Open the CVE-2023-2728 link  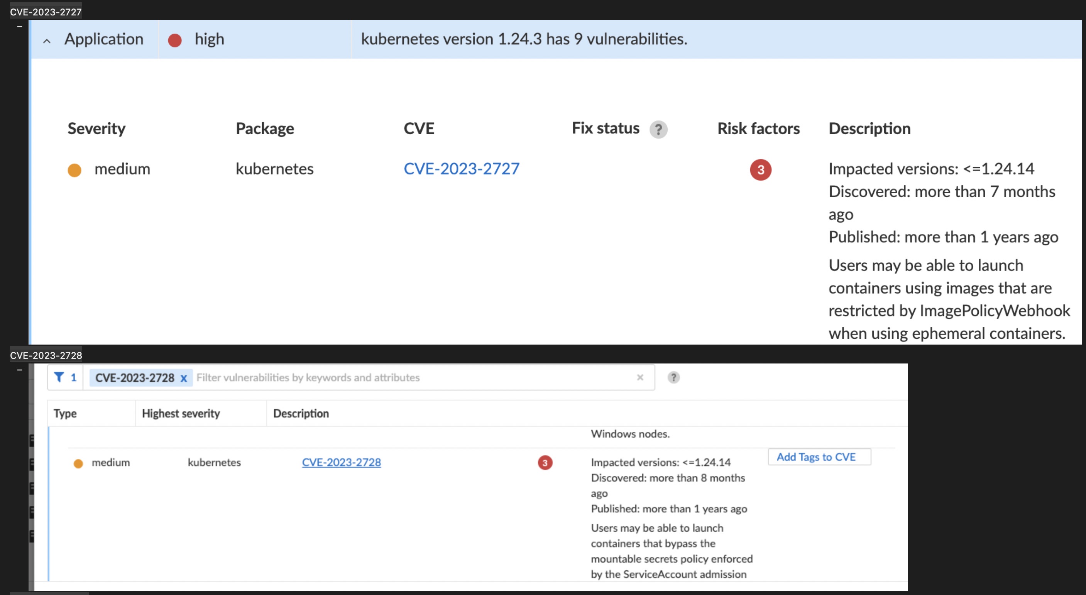pos(341,462)
